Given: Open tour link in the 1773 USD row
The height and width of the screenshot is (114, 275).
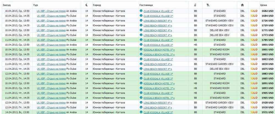Looking at the screenshot, I should point(51,35).
